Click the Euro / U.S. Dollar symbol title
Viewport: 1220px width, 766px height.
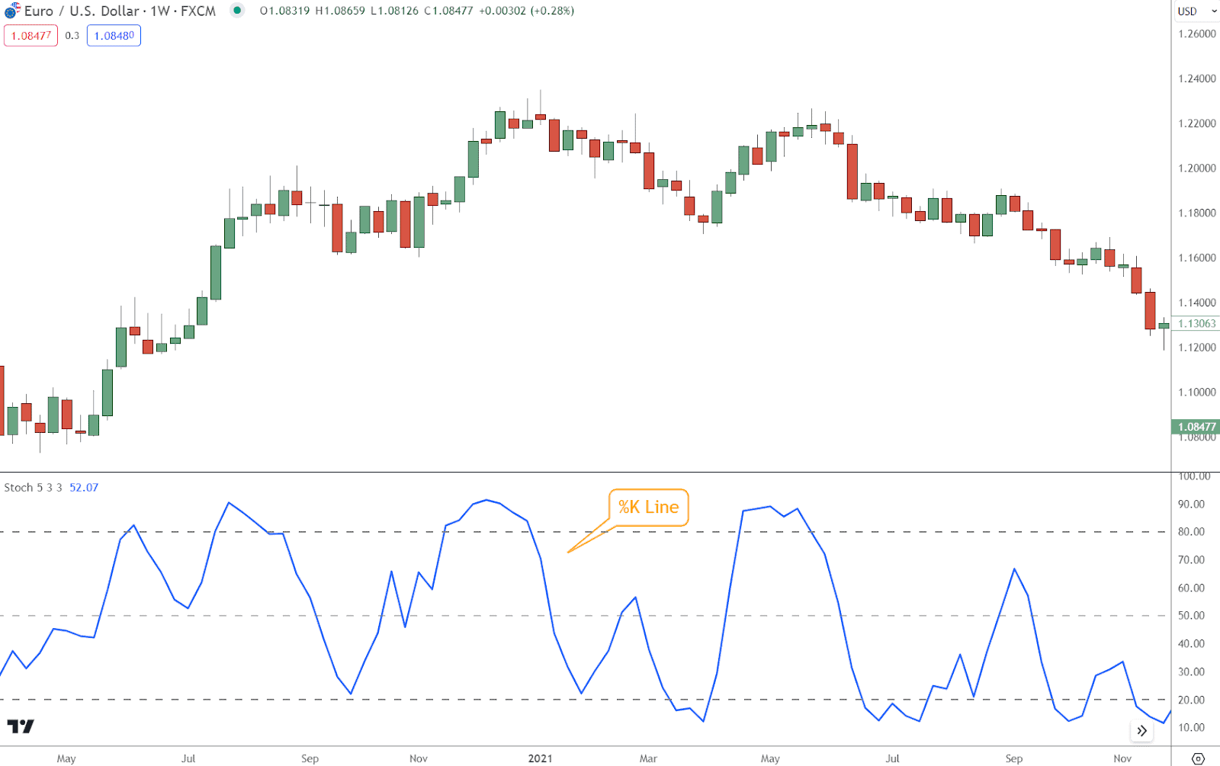[82, 11]
